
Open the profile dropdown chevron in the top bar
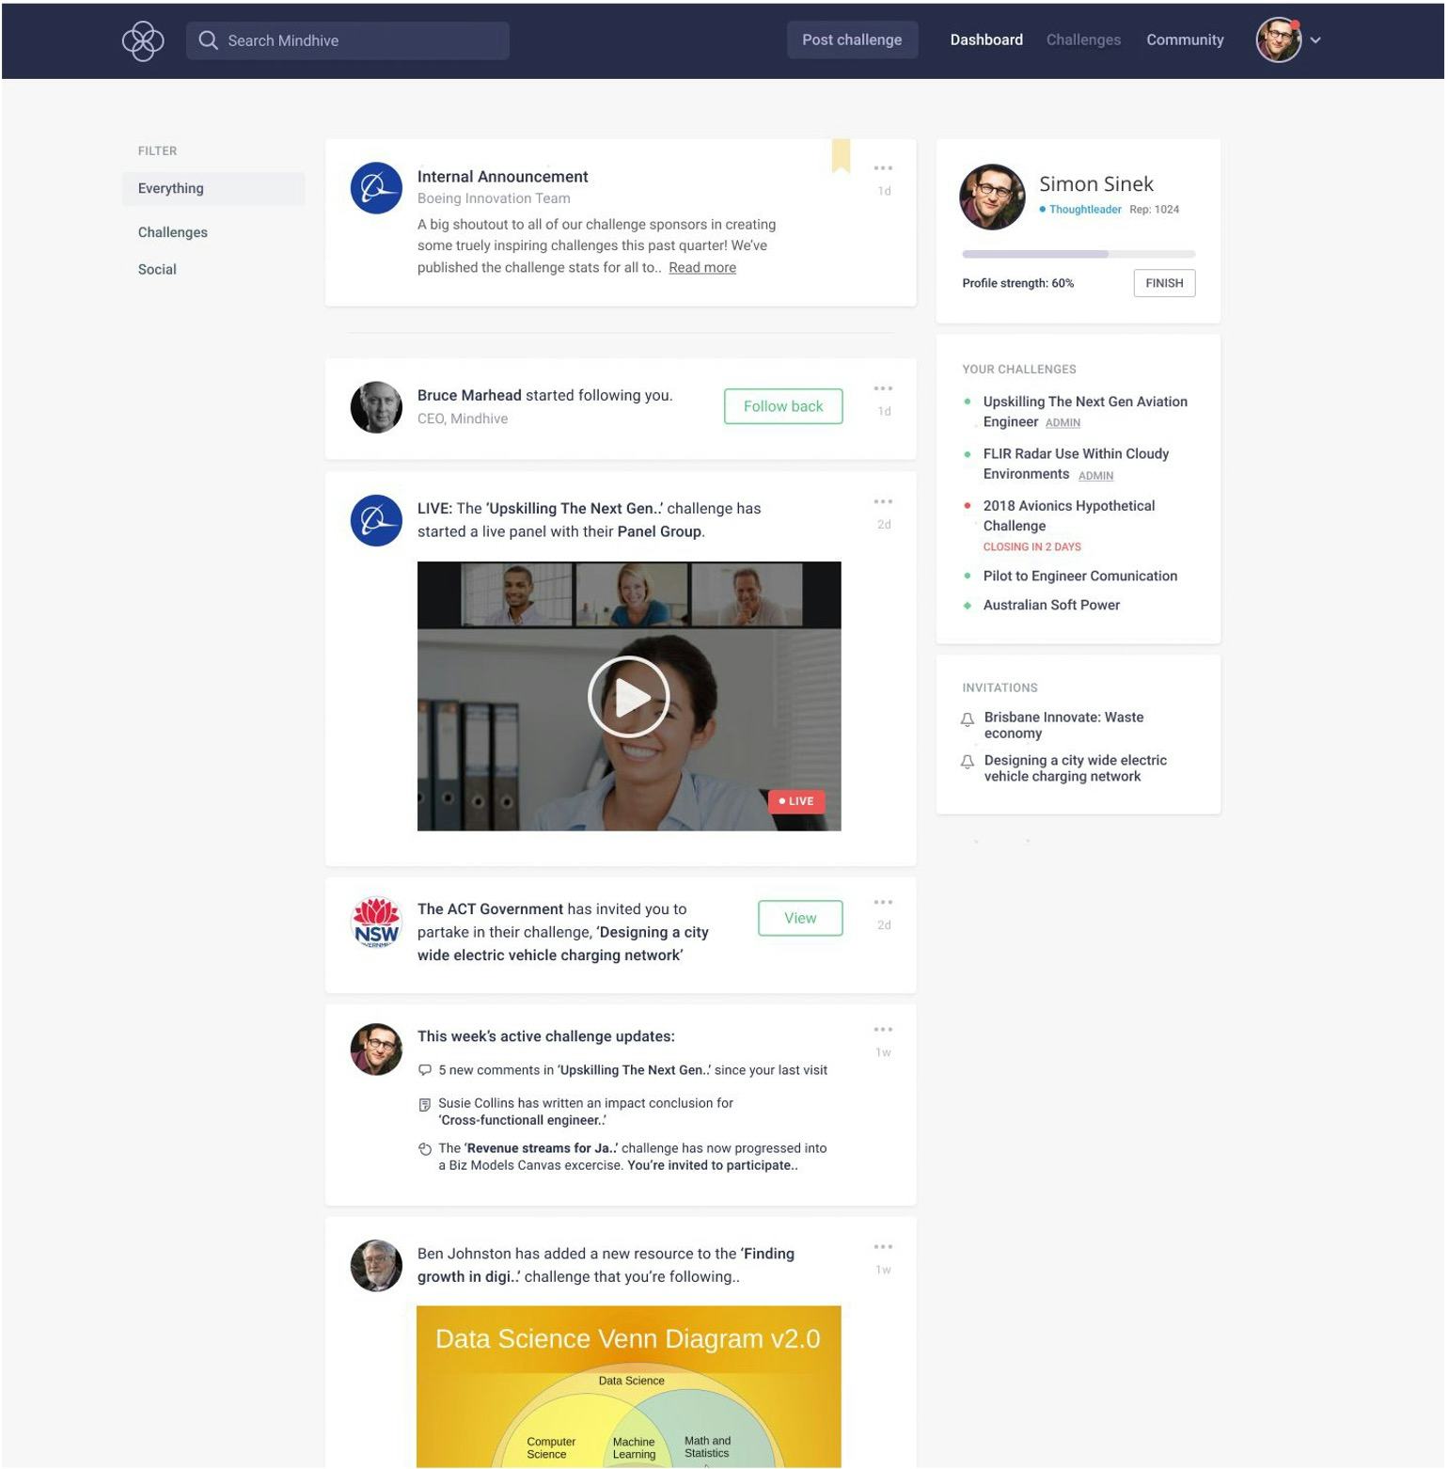1316,40
